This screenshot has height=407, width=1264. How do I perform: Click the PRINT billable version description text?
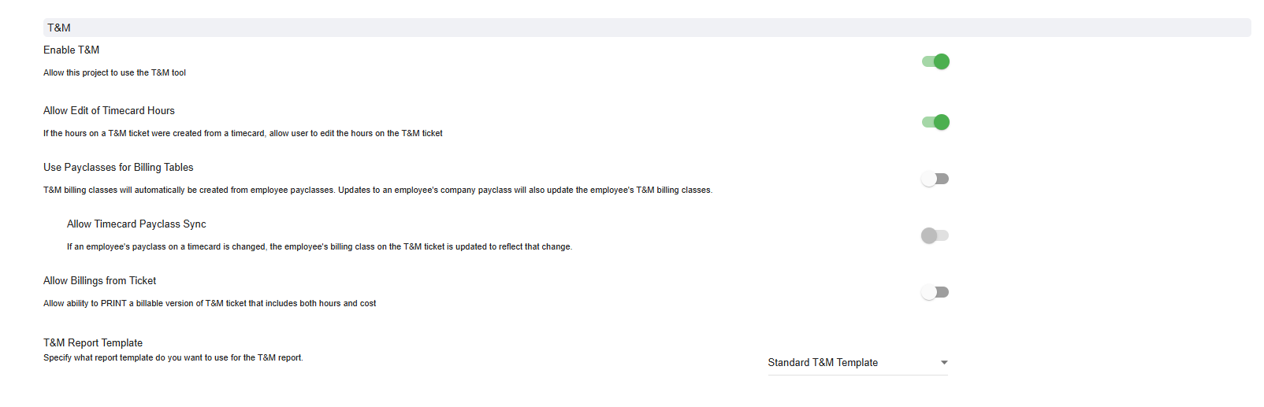point(210,304)
